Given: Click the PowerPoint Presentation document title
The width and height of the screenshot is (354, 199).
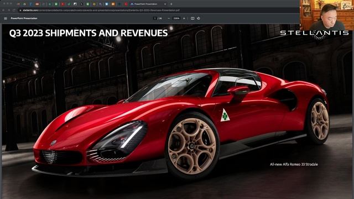Looking at the screenshot, I should click(24, 18).
